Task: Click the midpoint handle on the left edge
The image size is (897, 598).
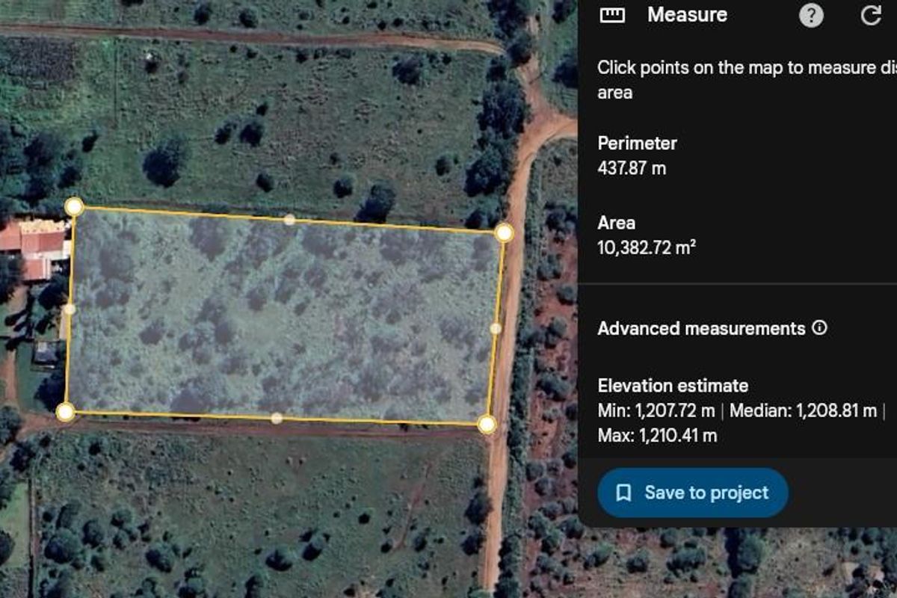Action: 70,308
